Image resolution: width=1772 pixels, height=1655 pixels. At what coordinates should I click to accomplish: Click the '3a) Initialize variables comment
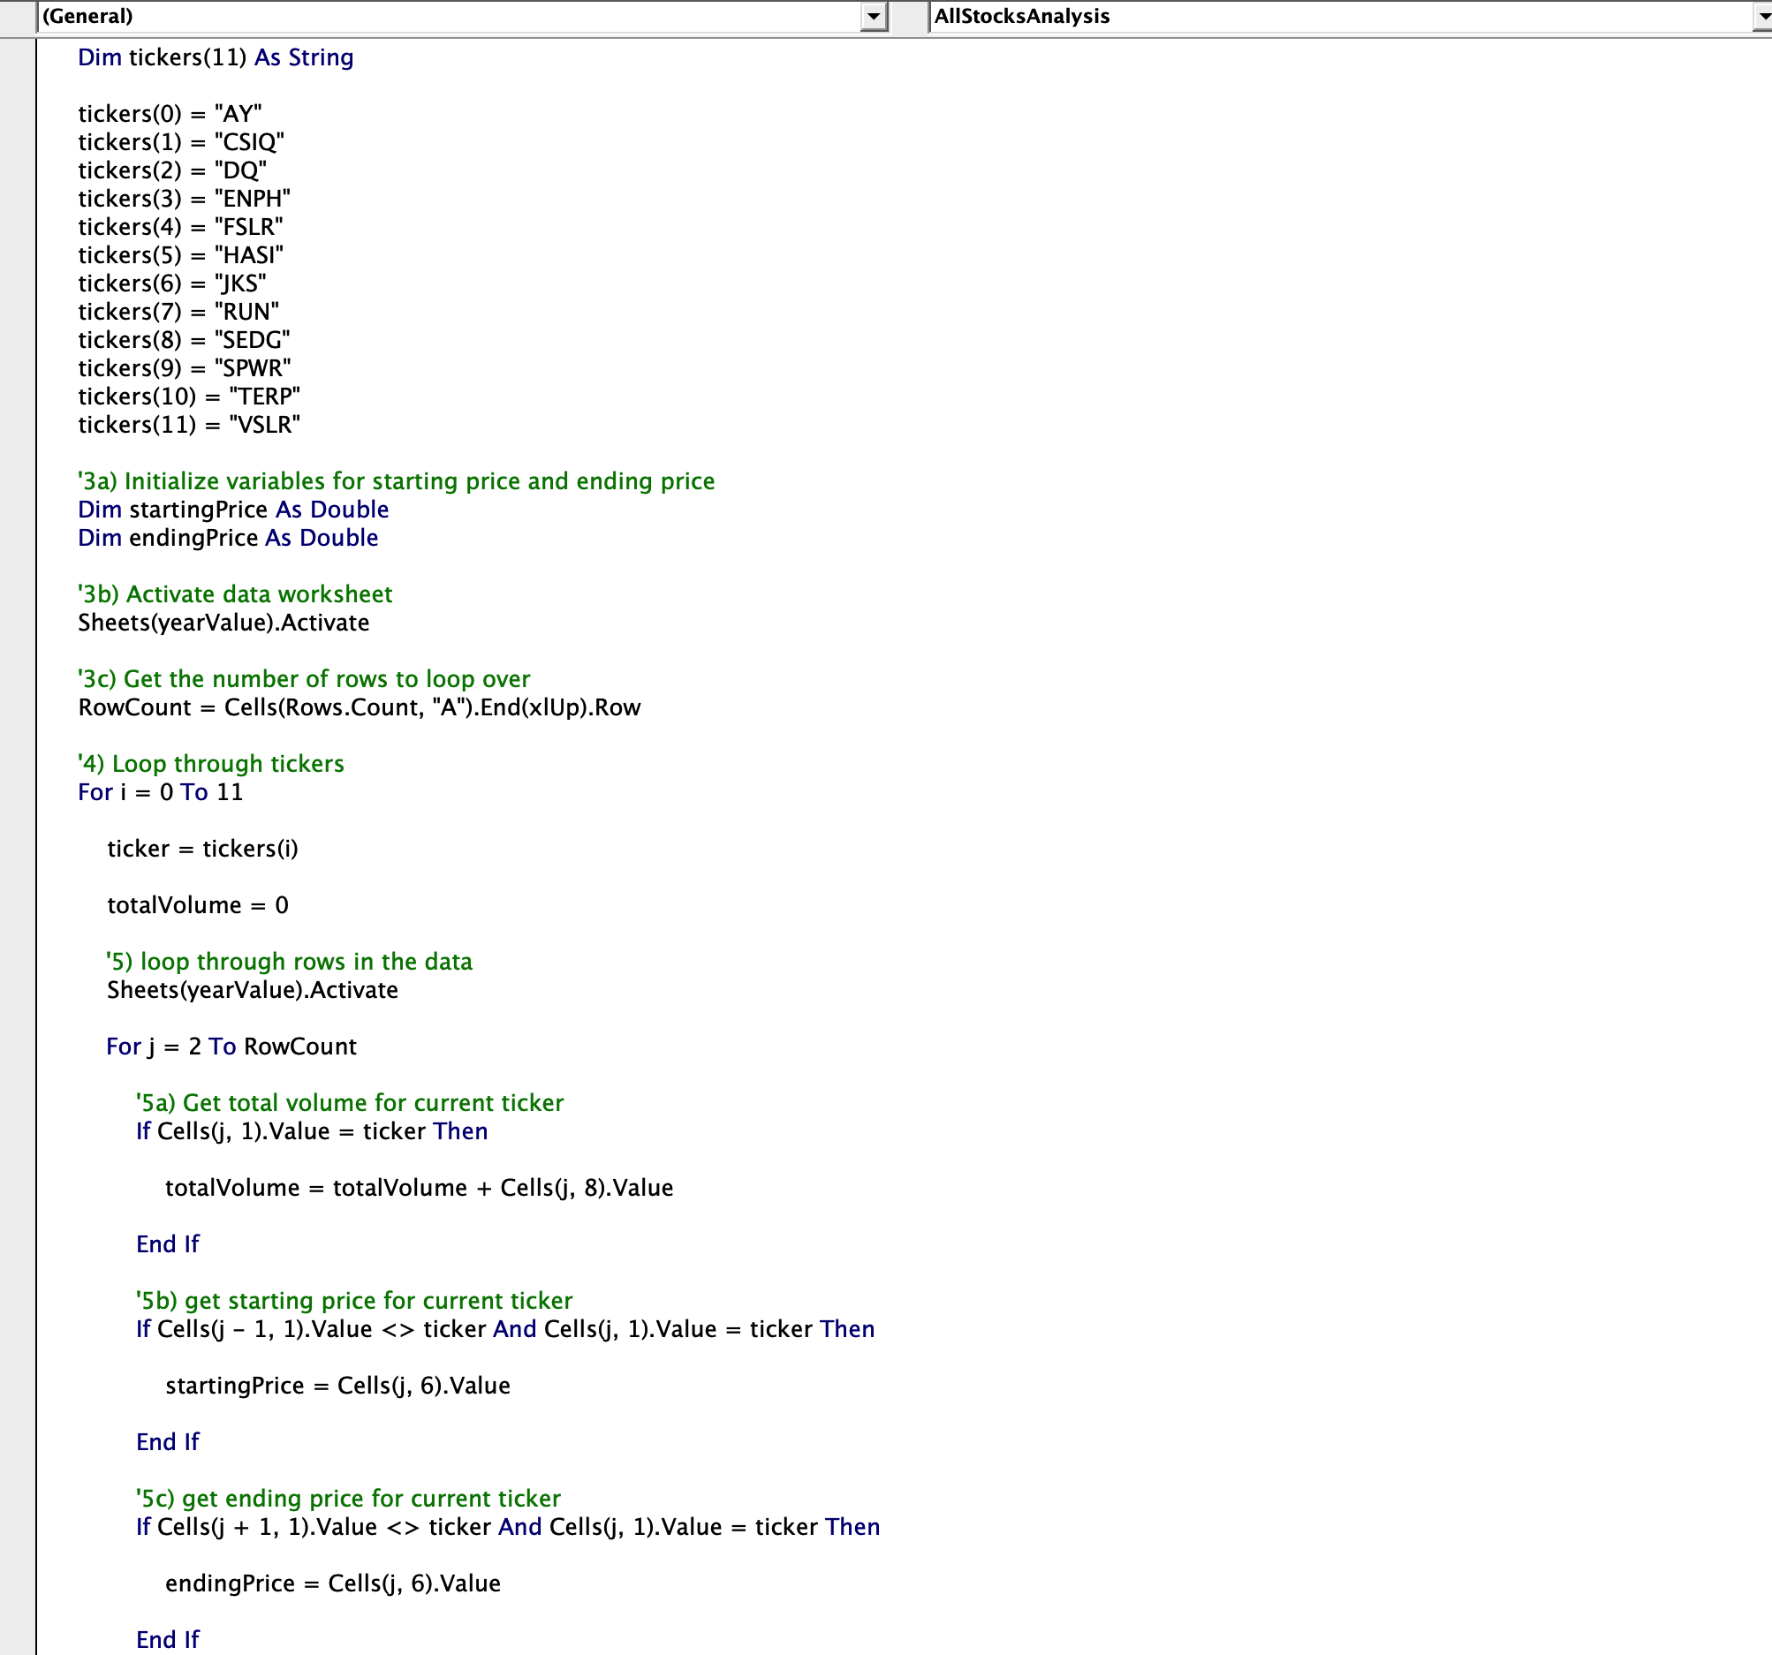(x=396, y=481)
